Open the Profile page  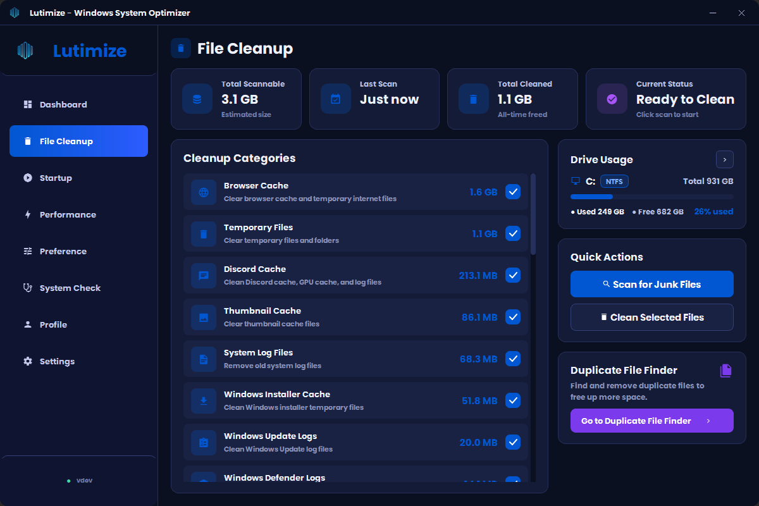[x=78, y=324]
